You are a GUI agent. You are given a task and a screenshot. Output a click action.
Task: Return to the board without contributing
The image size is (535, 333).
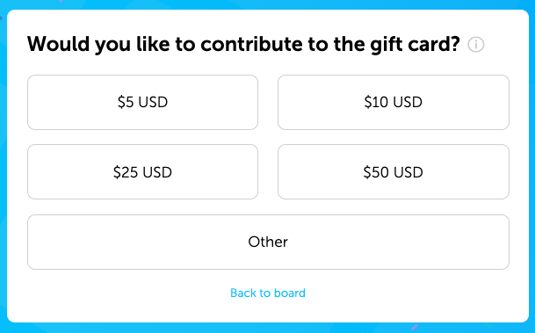[268, 293]
